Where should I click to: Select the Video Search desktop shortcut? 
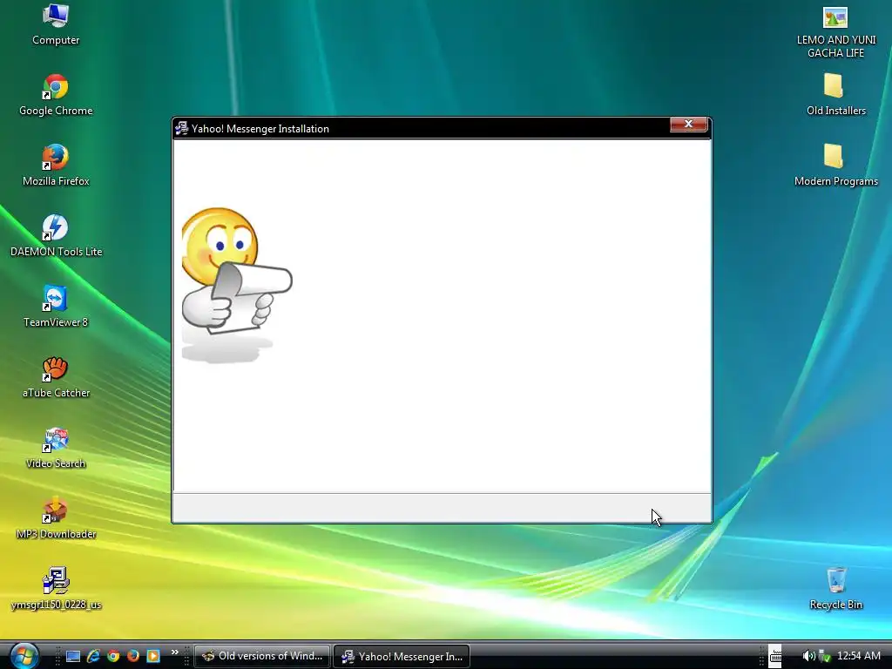(56, 448)
